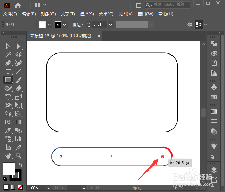
Task: Select the Perspective Grid tool
Action: point(19,114)
